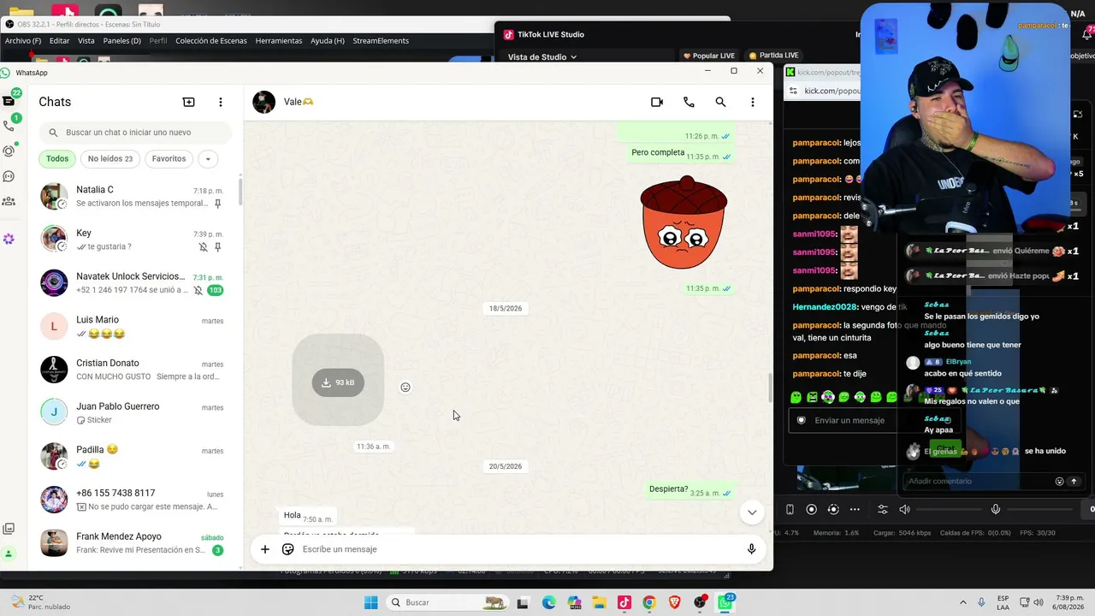
Task: React to the 93 kB image message
Action: coord(405,387)
